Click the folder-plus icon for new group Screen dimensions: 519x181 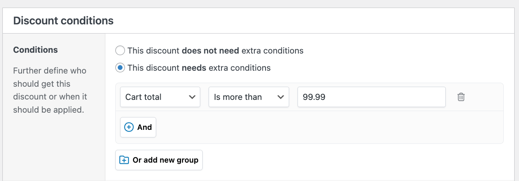124,160
